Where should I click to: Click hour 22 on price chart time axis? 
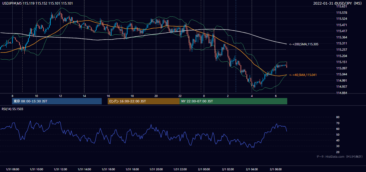(180, 96)
